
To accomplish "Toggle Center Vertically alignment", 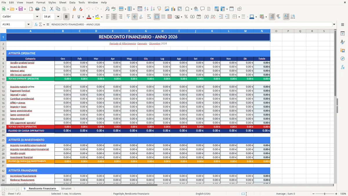I will (135, 17).
